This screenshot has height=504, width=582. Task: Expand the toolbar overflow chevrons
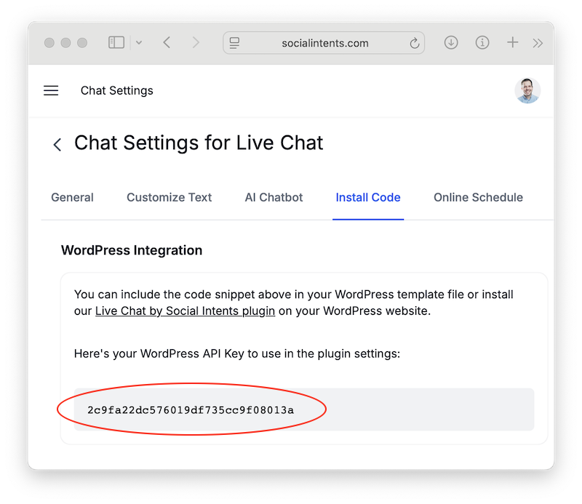[x=538, y=43]
